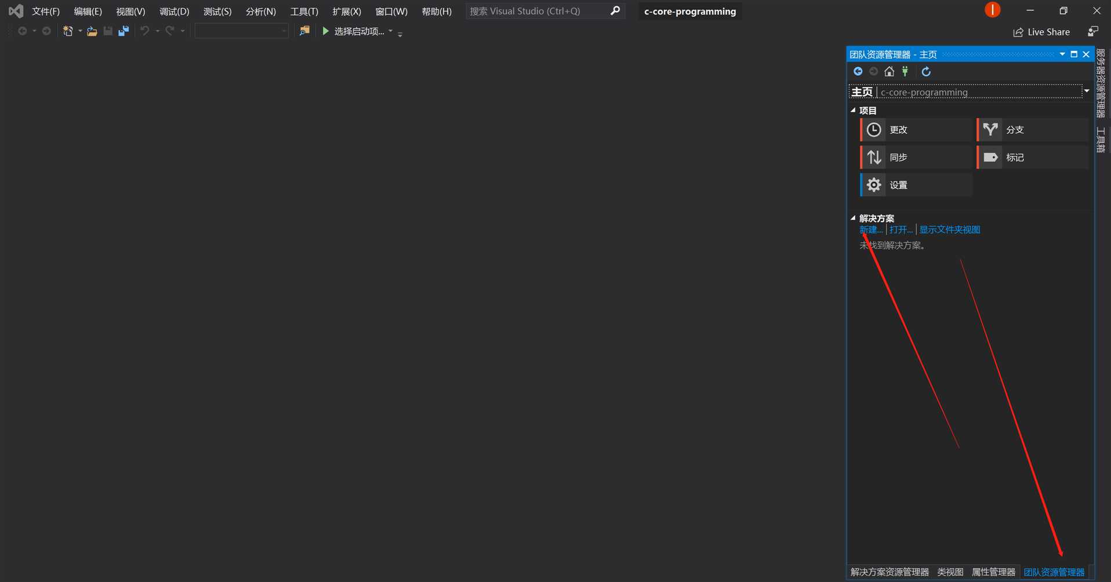Image resolution: width=1111 pixels, height=582 pixels.
Task: Collapse the 解决方案 section
Action: (853, 218)
